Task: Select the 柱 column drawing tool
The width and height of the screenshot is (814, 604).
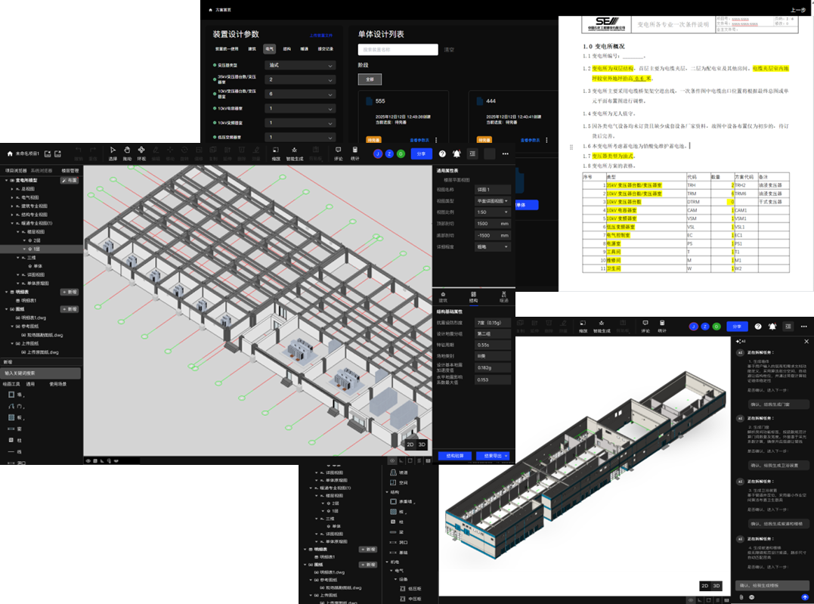Action: (14, 441)
